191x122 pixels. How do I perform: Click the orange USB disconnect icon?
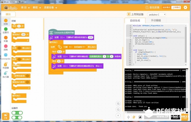pyautogui.click(x=134, y=117)
